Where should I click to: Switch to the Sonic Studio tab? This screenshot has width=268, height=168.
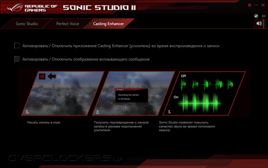[x=27, y=24]
